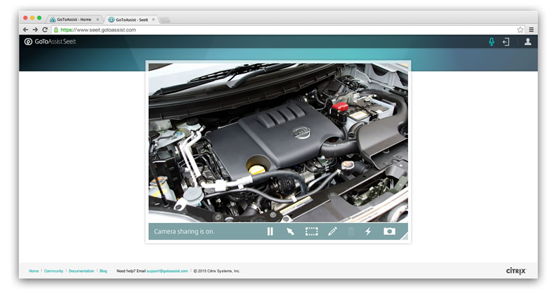The height and width of the screenshot is (298, 557).
Task: Mute the microphone in header
Action: [491, 42]
